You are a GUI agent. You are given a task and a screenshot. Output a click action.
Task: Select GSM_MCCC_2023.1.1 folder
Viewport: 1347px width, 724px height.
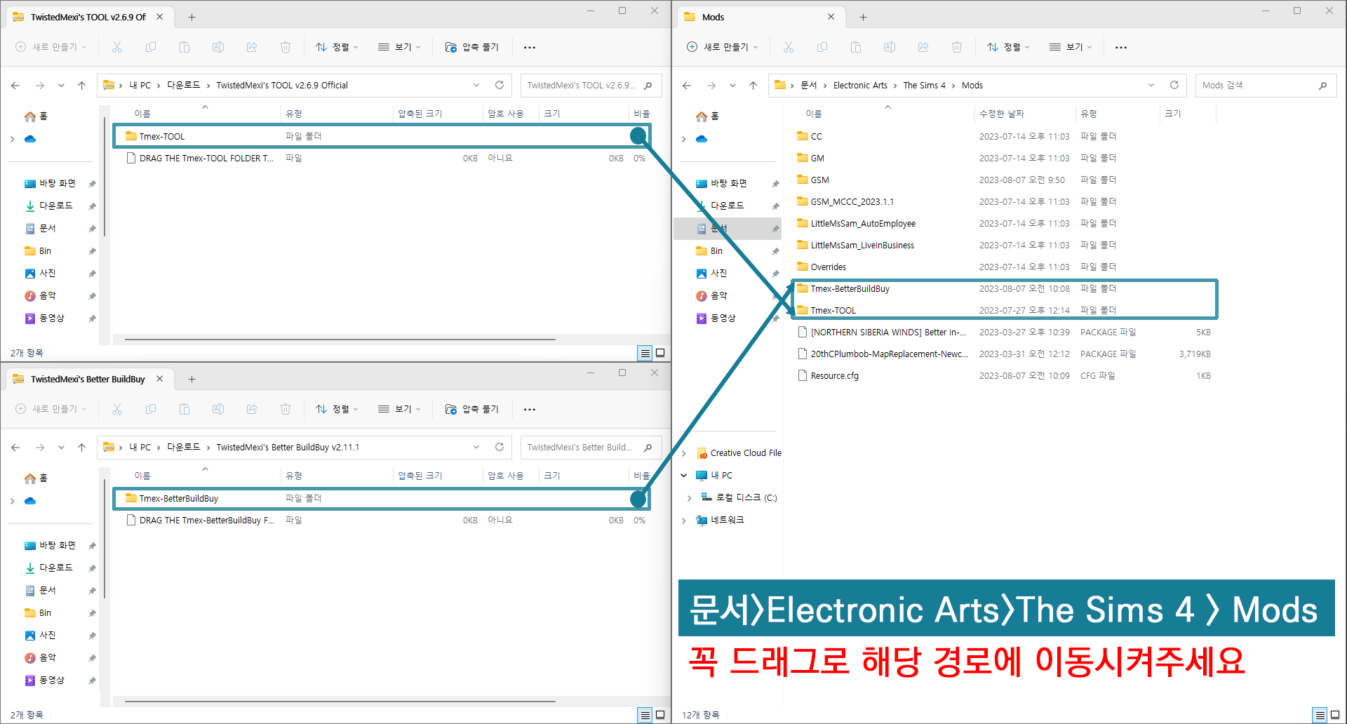1005,201
